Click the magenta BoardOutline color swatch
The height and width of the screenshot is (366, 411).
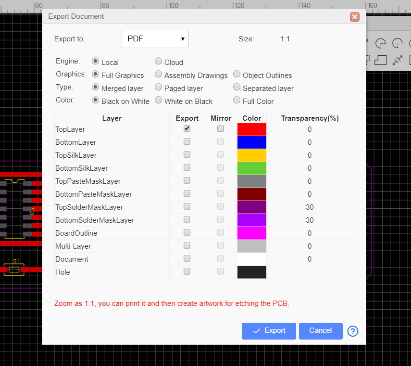252,233
